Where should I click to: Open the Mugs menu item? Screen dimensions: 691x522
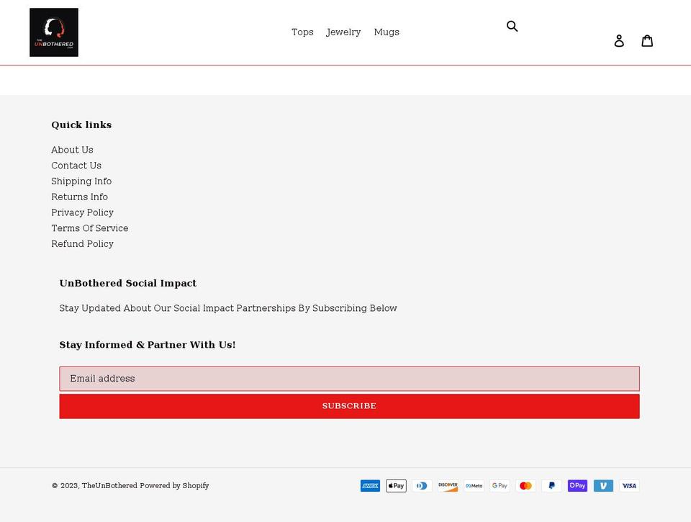pyautogui.click(x=387, y=32)
